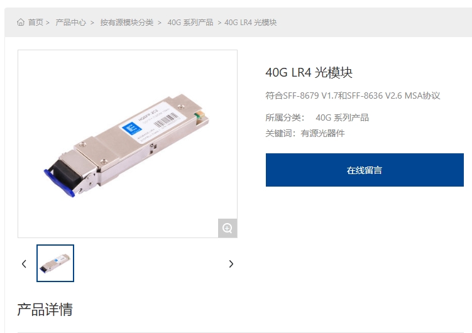472x333 pixels.
Task: Click the 在线留言 button
Action: 365,170
